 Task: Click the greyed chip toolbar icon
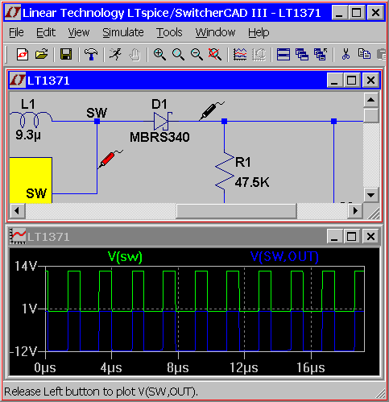(x=259, y=55)
